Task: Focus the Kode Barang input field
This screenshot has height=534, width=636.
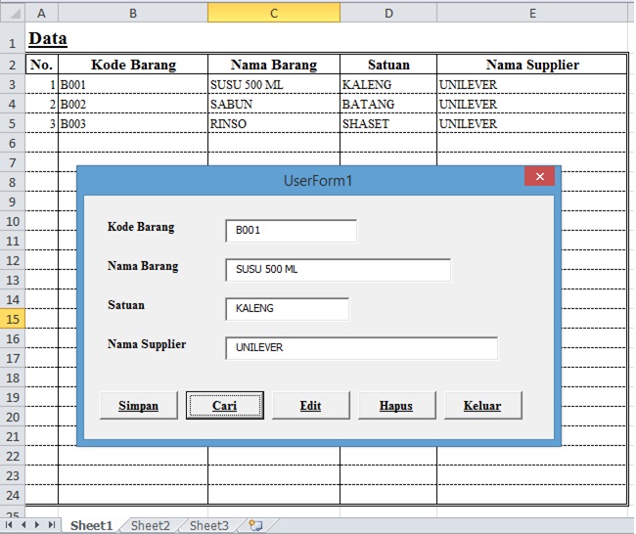Action: pos(292,231)
